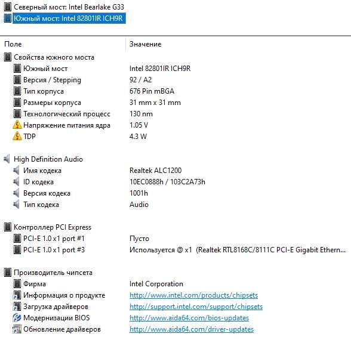
Task: Click the Свойства южного моста group icon
Action: (7, 57)
